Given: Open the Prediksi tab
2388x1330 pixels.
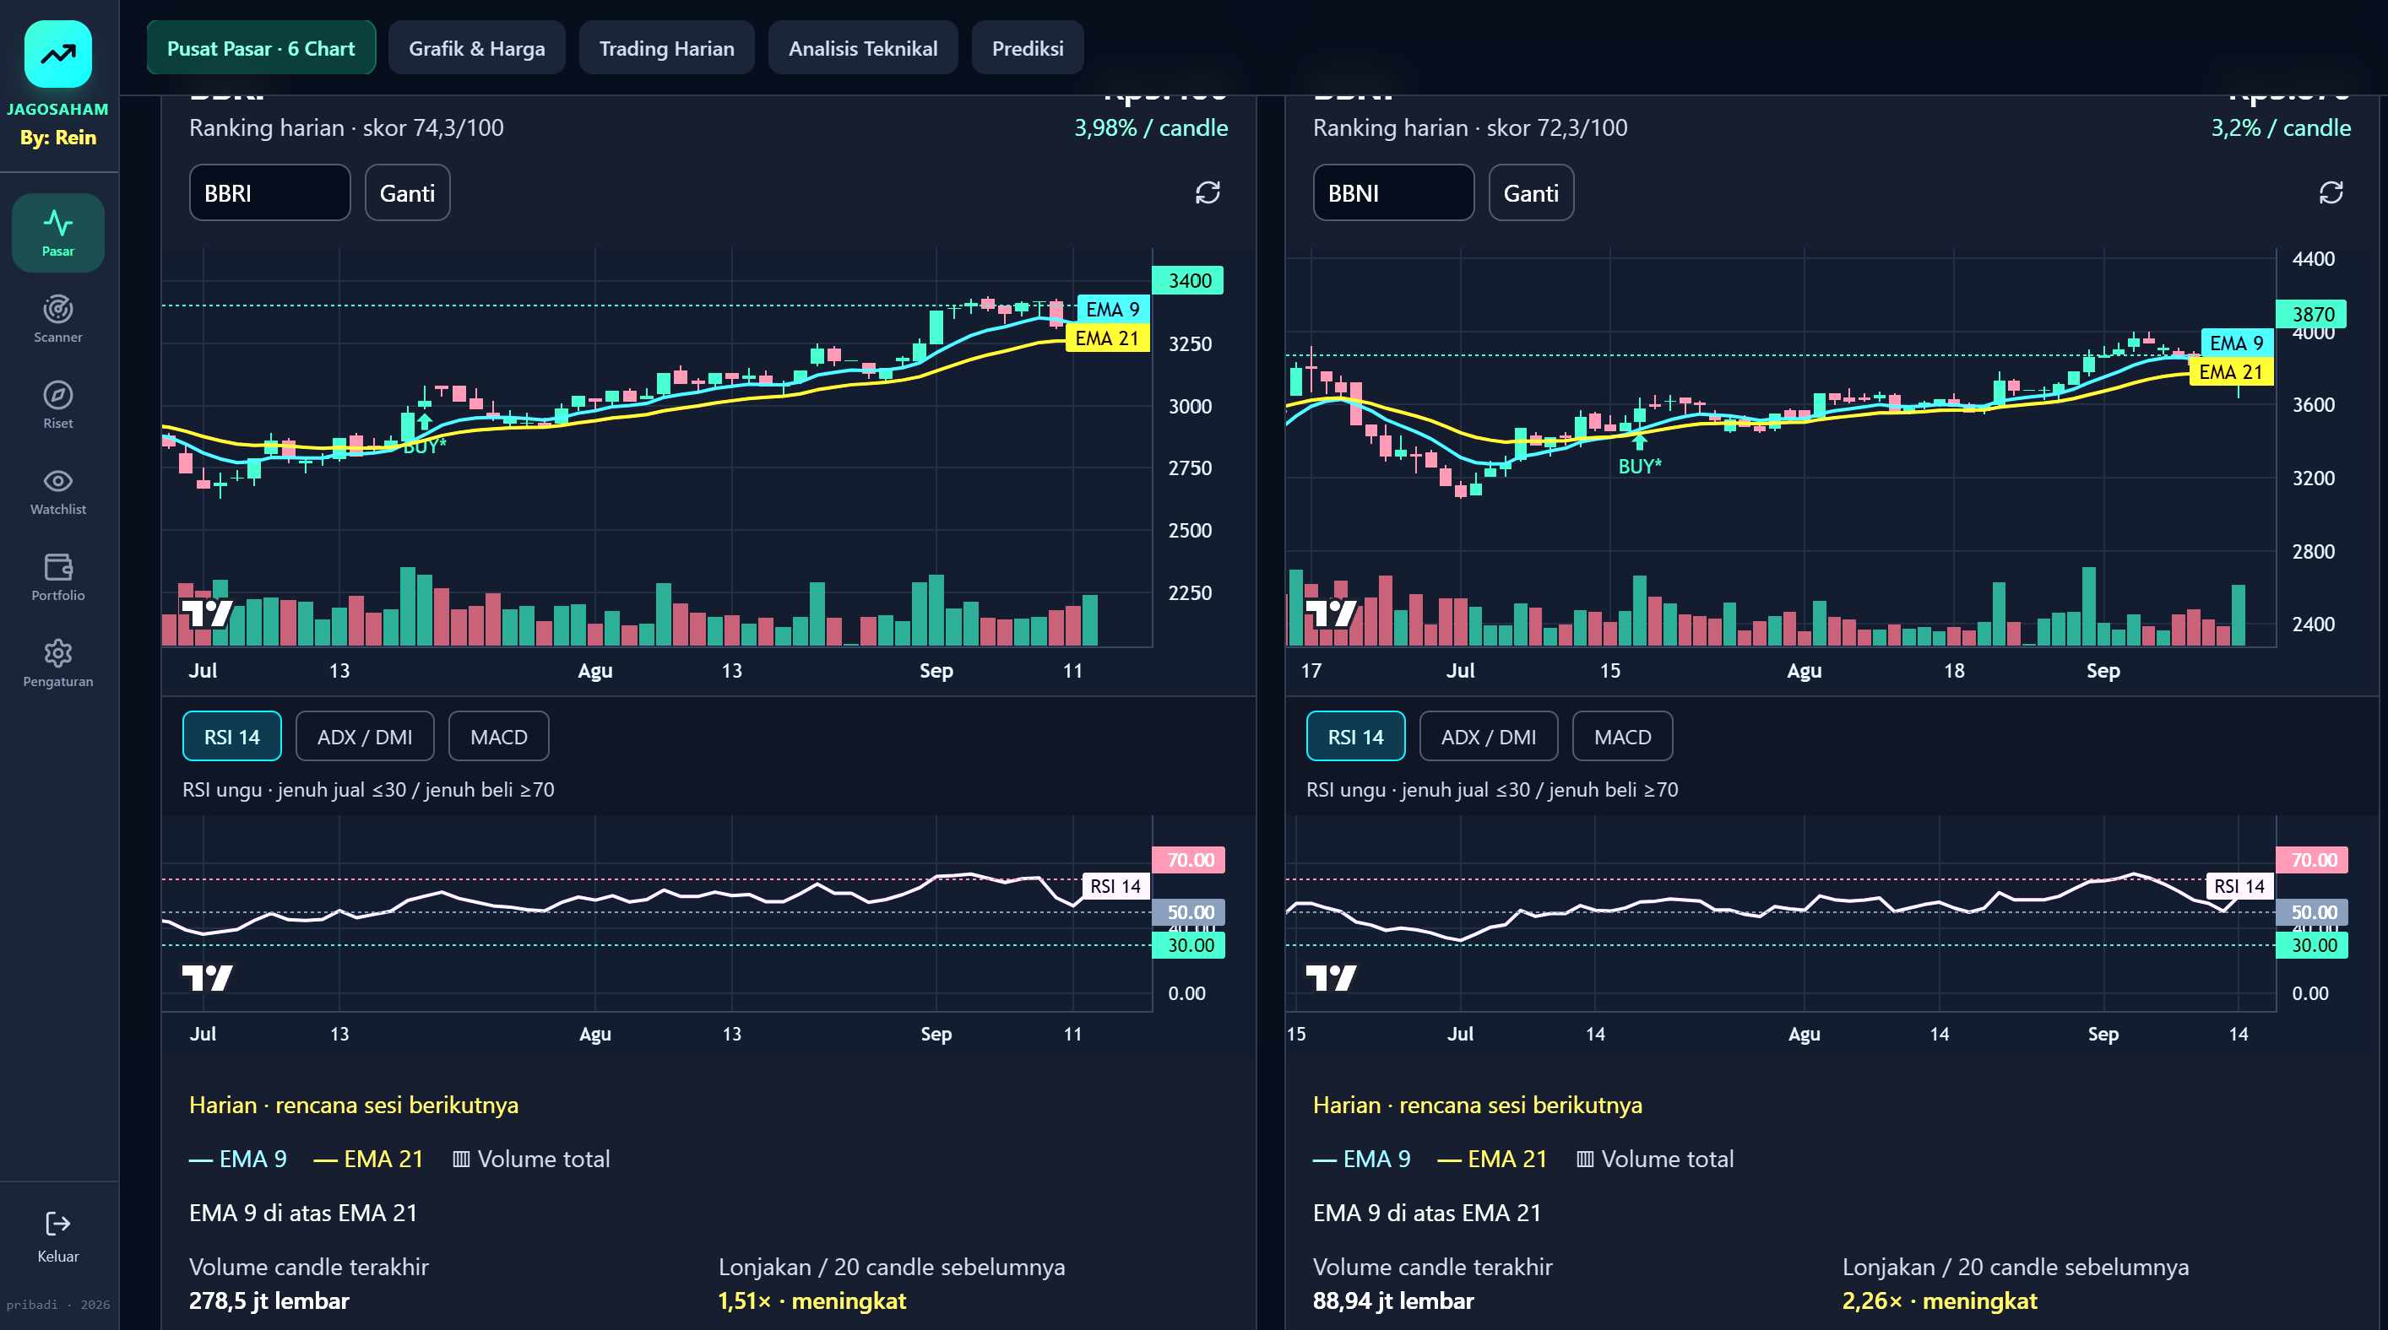Looking at the screenshot, I should [x=1027, y=47].
